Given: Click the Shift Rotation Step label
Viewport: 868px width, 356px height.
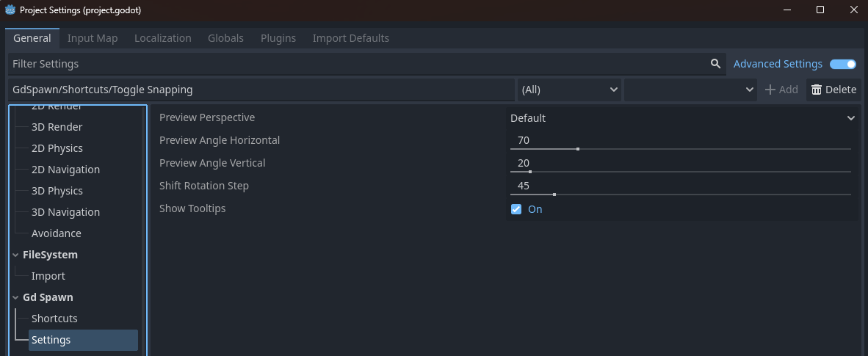Looking at the screenshot, I should [203, 186].
